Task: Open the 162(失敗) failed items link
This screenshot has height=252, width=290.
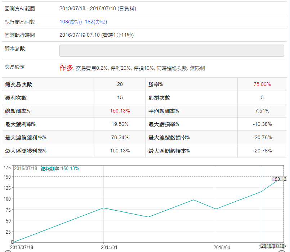Action: (x=96, y=22)
